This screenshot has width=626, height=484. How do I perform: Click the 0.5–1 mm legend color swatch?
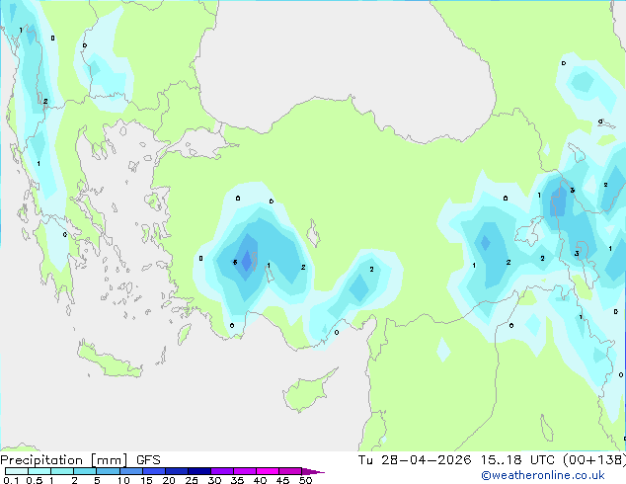(39, 471)
